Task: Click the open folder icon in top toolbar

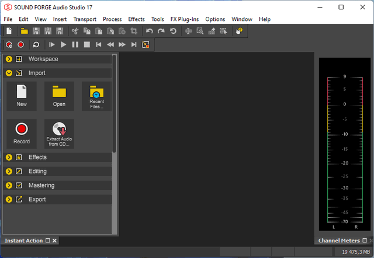Action: point(23,31)
